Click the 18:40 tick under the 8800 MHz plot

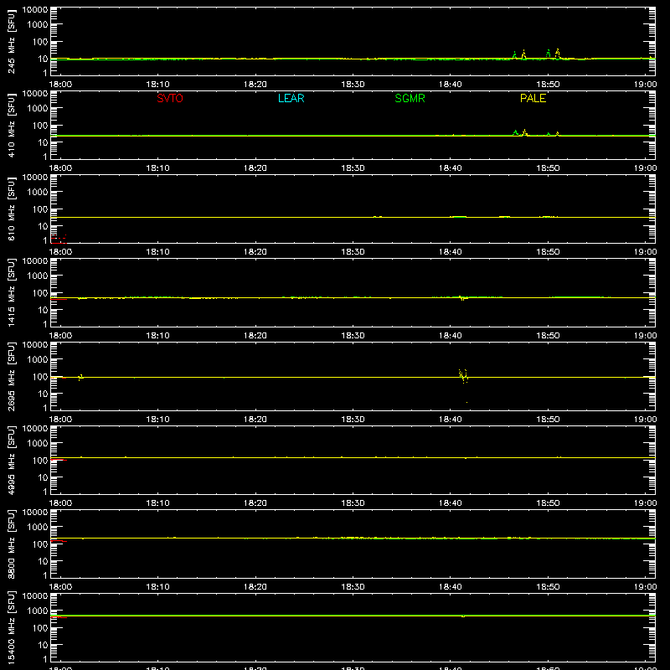pos(451,587)
